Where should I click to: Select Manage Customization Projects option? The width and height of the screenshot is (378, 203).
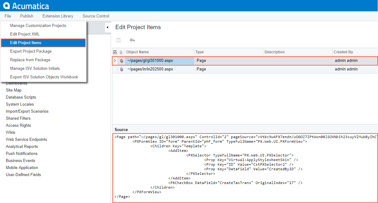(38, 25)
